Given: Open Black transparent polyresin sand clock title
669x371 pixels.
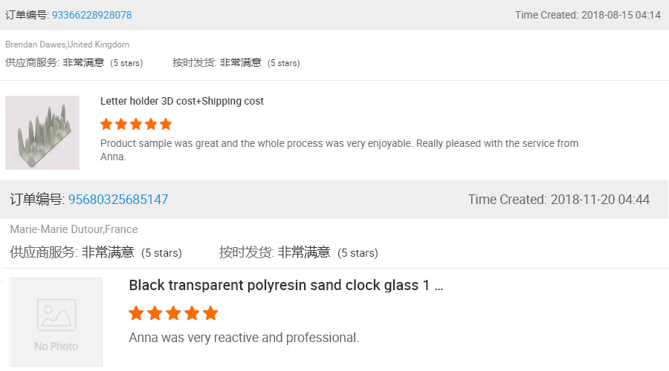Looking at the screenshot, I should click(286, 285).
